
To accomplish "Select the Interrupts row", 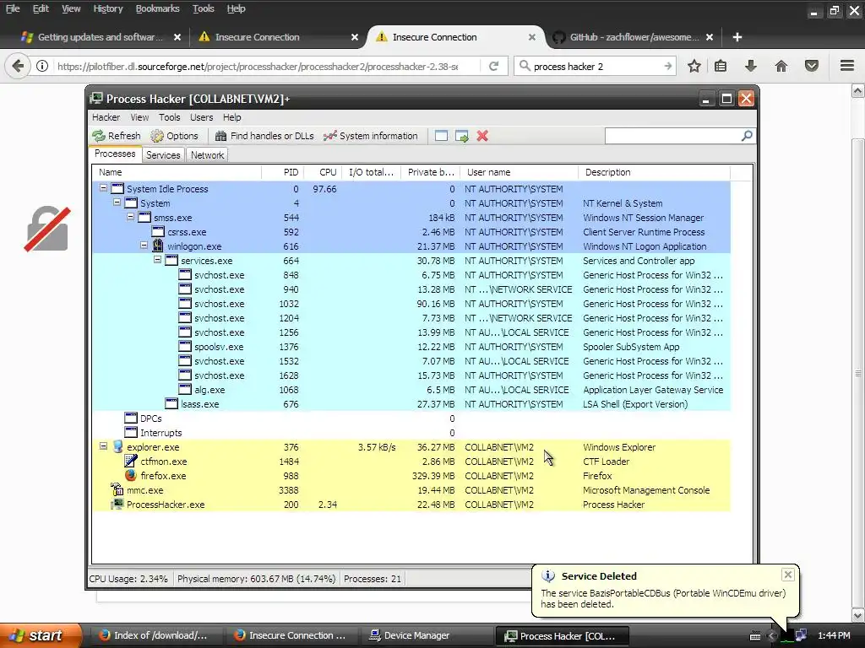I will 411,433.
